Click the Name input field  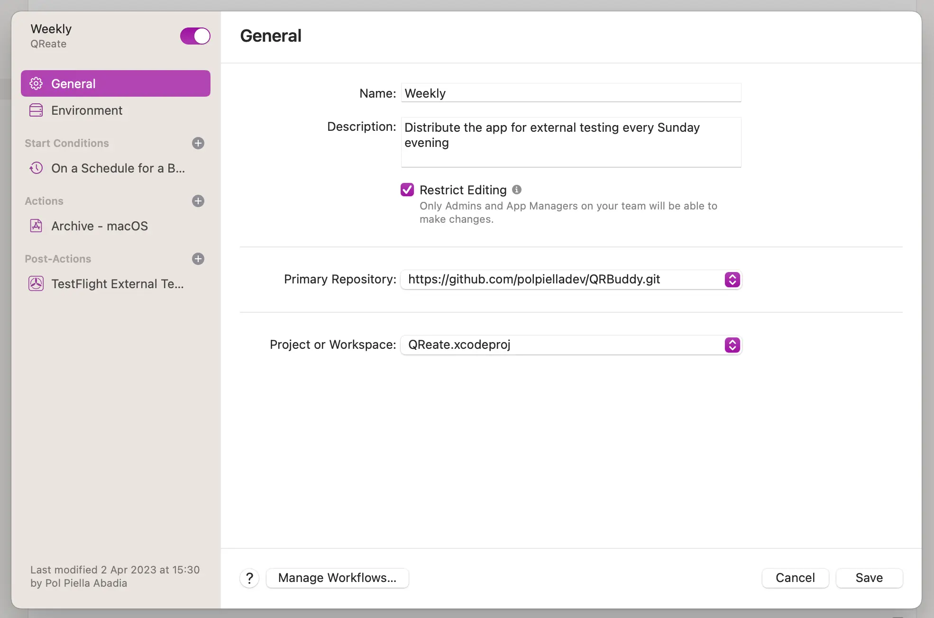pos(570,92)
